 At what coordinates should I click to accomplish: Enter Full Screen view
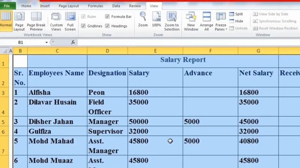[x=70, y=21]
